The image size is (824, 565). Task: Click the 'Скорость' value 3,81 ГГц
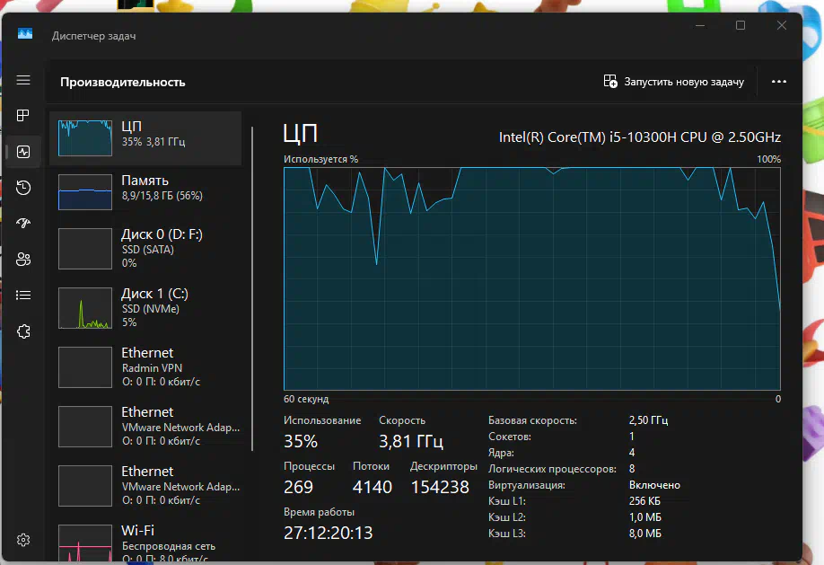coord(411,441)
